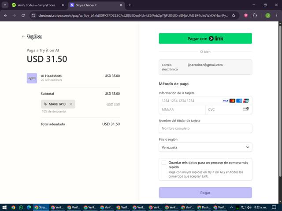Click the AI Headshots product name
282x211 pixels.
pos(51,76)
